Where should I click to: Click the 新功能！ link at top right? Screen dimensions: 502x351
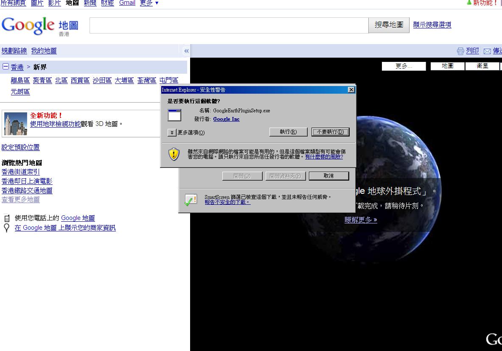pos(485,3)
